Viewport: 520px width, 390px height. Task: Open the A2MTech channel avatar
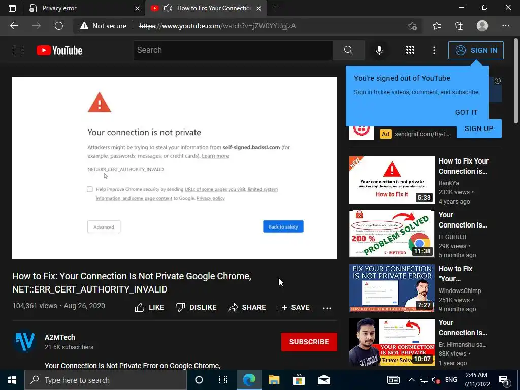(25, 342)
